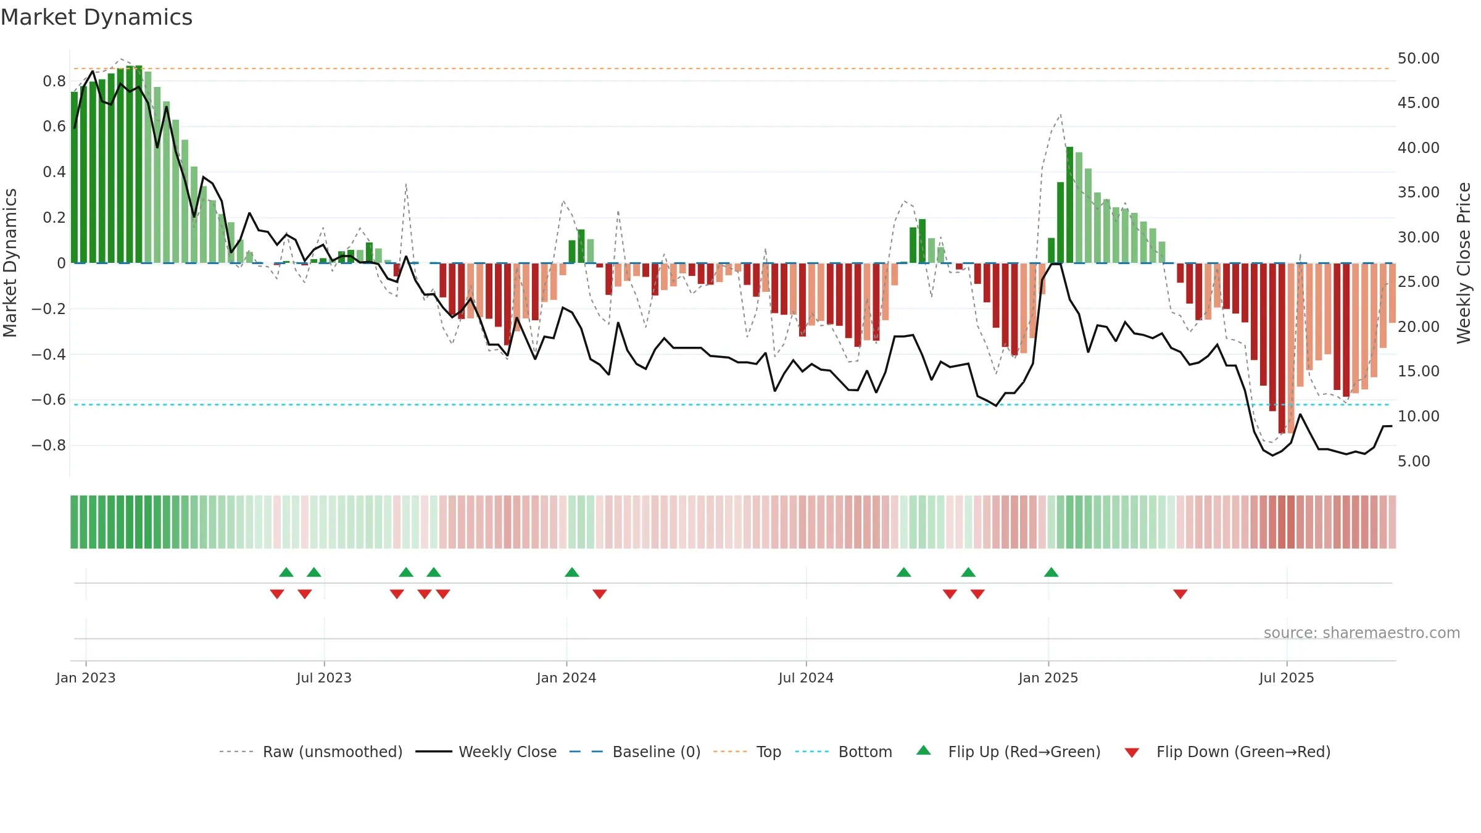The width and height of the screenshot is (1481, 833).
Task: Click the Market Dynamics chart title
Action: (97, 17)
